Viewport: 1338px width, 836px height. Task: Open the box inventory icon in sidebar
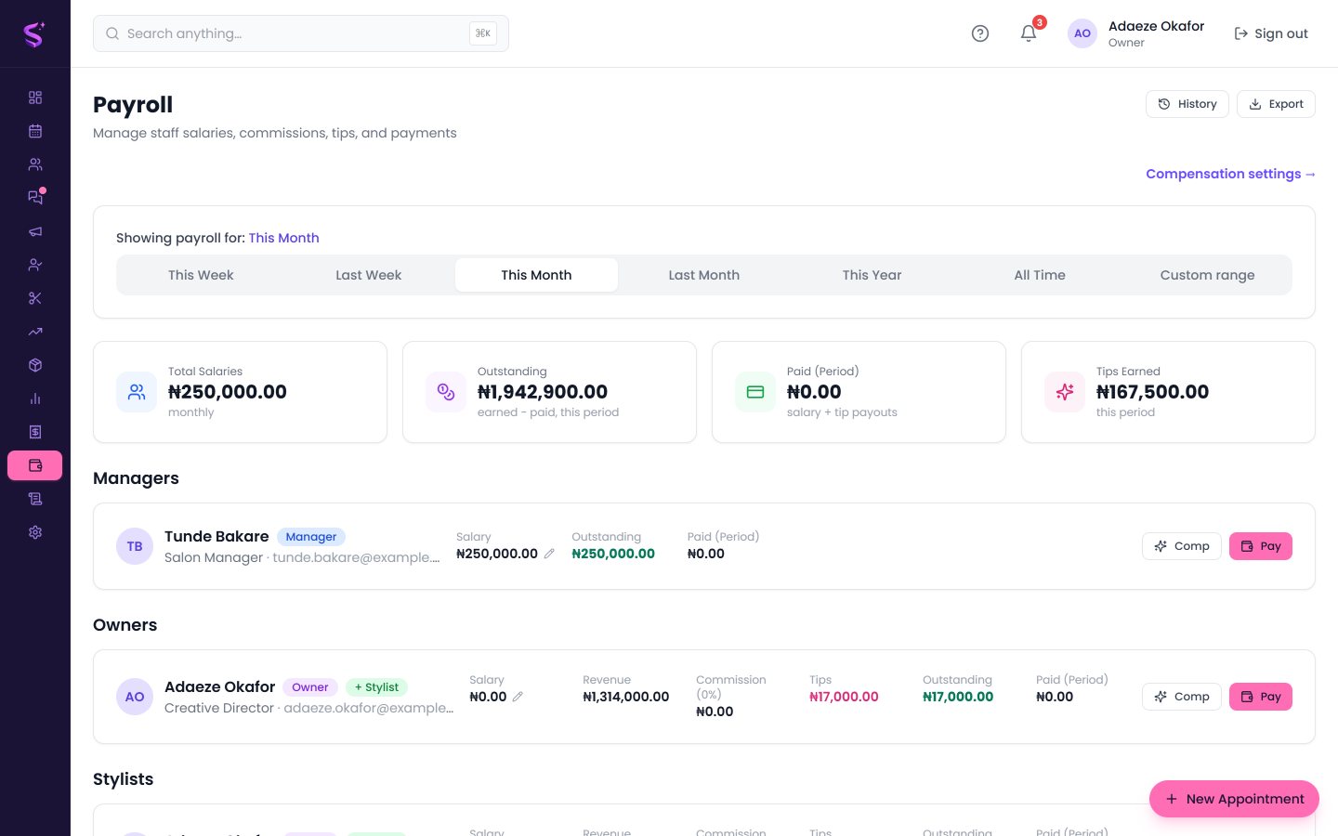tap(35, 365)
